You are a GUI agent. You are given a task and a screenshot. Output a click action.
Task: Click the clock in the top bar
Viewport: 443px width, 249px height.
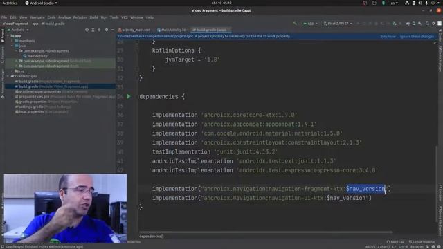click(221, 3)
